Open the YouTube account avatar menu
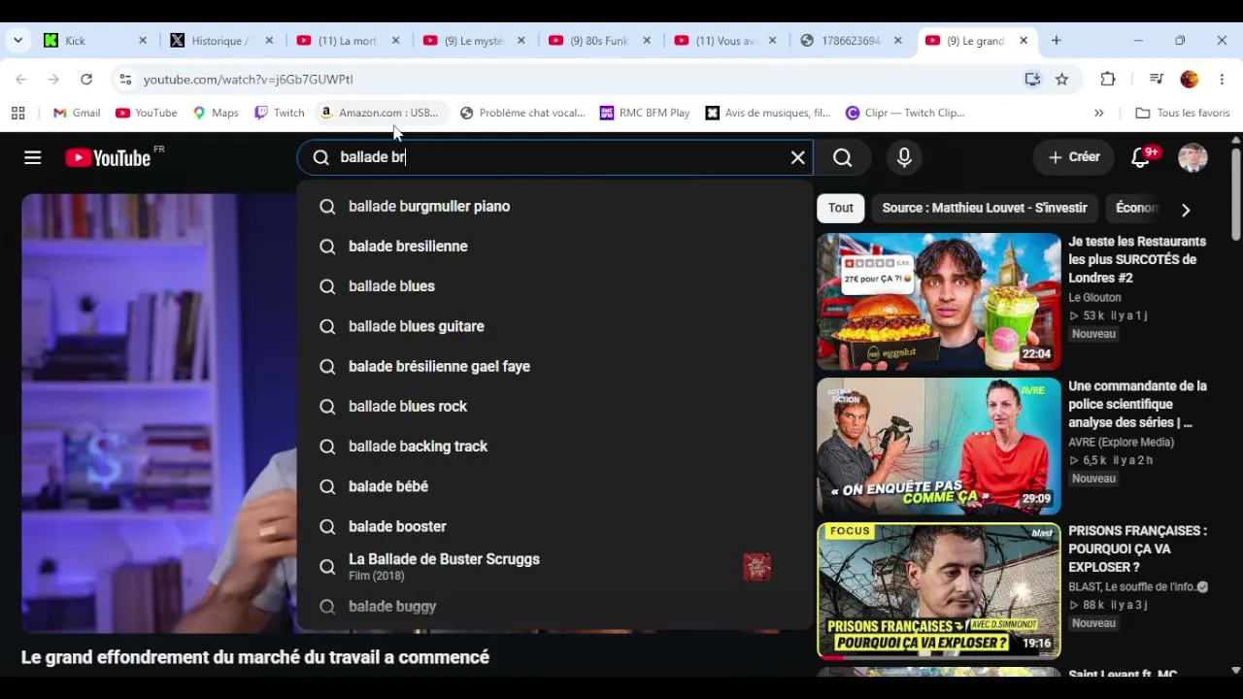Image resolution: width=1243 pixels, height=699 pixels. (1193, 157)
